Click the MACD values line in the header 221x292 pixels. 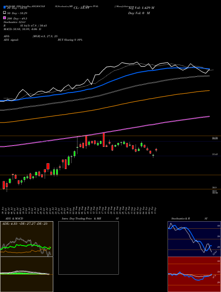pyautogui.click(x=23, y=29)
